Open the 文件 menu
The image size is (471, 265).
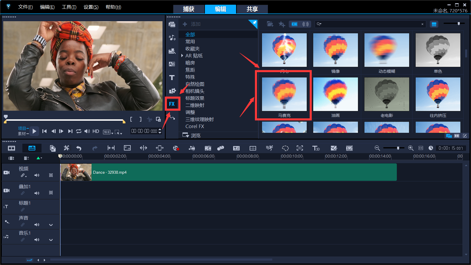coord(25,7)
